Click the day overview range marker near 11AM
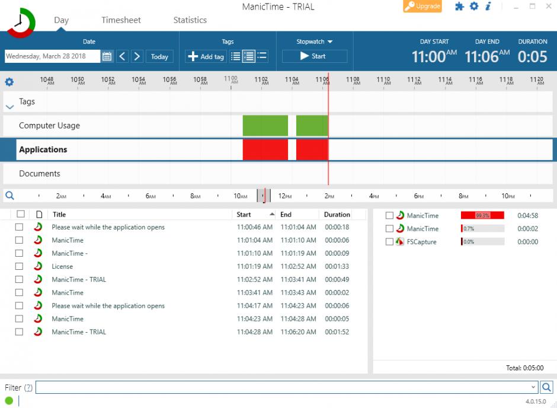Image resolution: width=557 pixels, height=408 pixels. 264,196
